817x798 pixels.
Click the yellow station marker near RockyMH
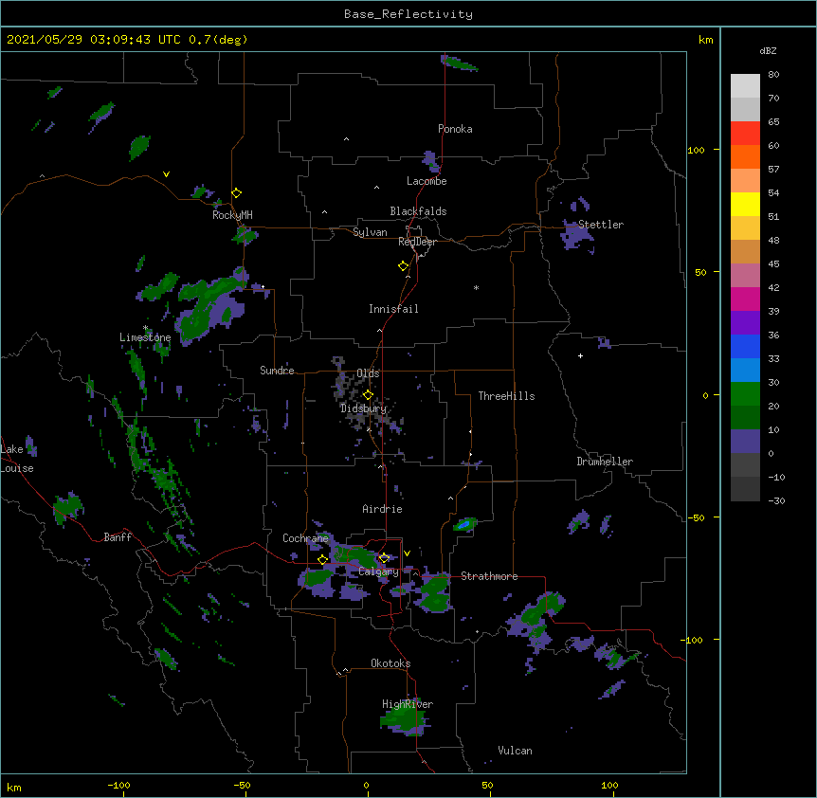click(236, 193)
